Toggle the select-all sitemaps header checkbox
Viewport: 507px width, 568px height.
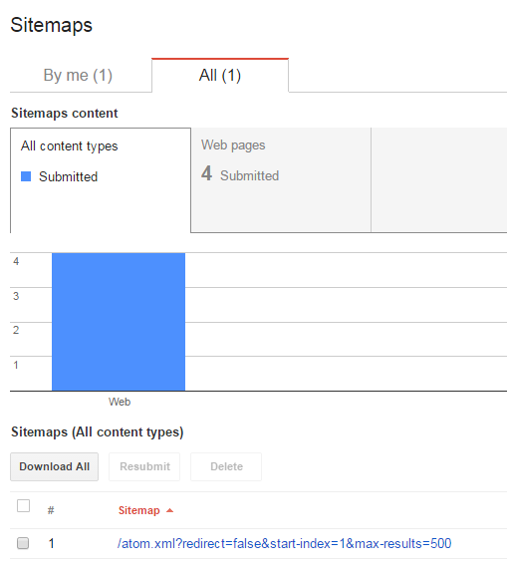pyautogui.click(x=24, y=505)
